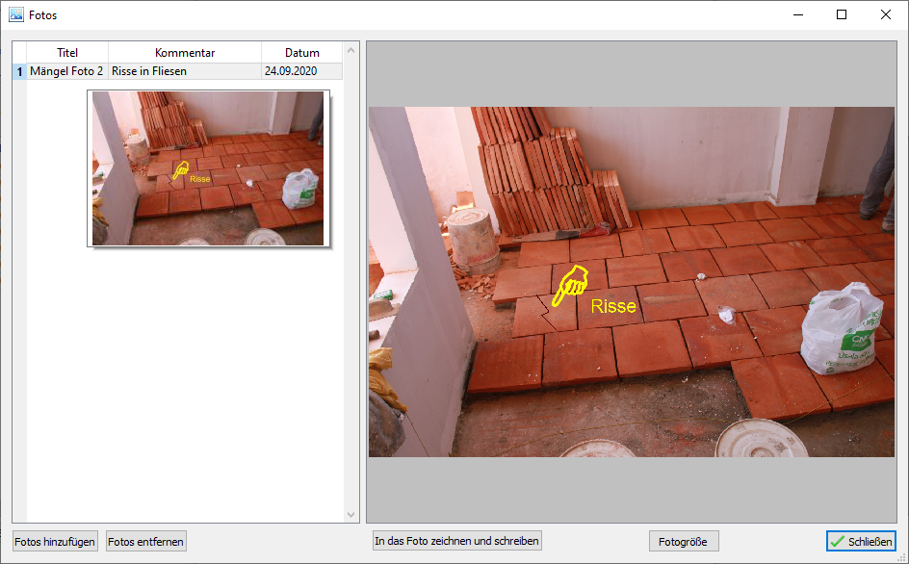This screenshot has width=909, height=564.
Task: Click the large photo preview image
Action: [x=632, y=282]
